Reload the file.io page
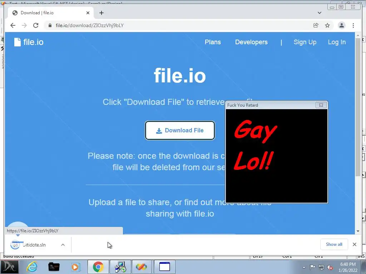366x274 pixels. 36,25
